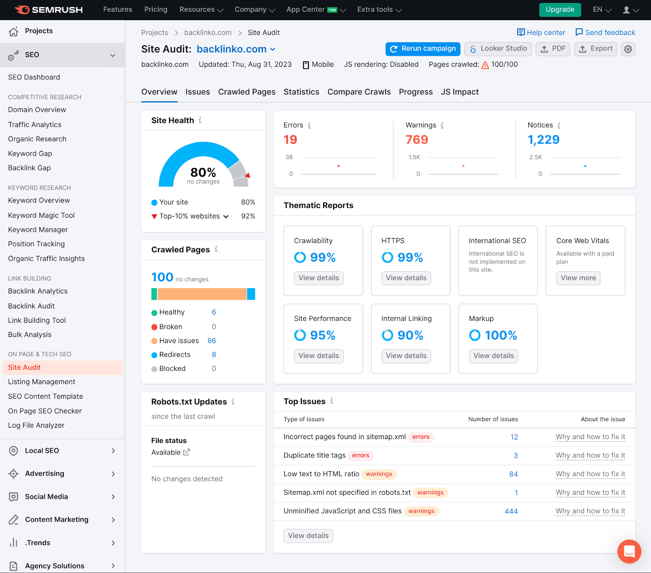Click View details under Top Issues
651x573 pixels.
pos(308,536)
